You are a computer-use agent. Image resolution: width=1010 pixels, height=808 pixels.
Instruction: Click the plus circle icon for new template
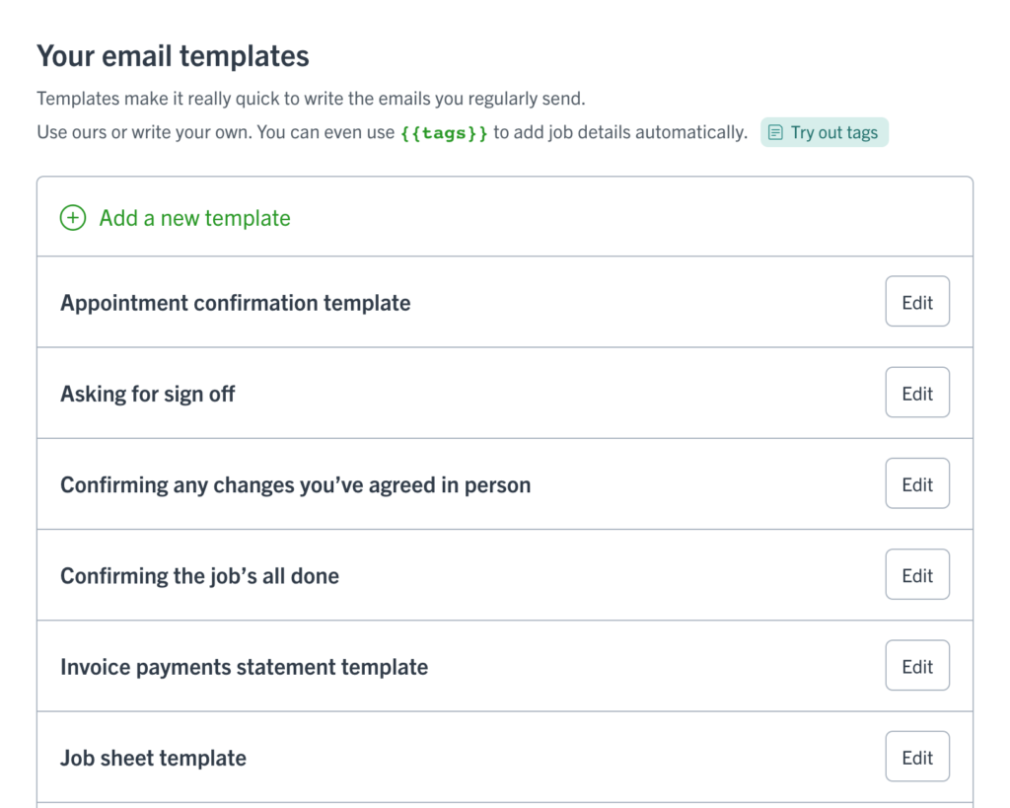pos(73,218)
